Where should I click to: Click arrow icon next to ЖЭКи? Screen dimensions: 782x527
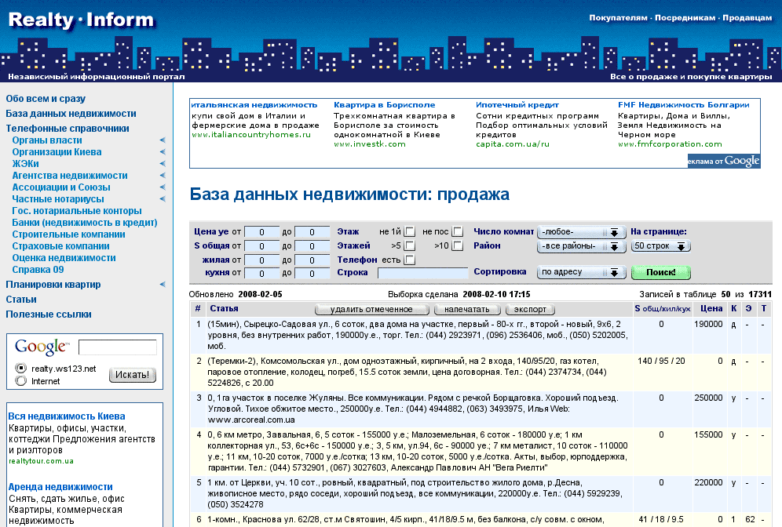pos(163,164)
